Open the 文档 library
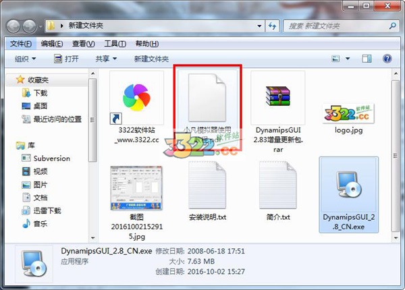Image resolution: width=405 pixels, height=290 pixels. [40, 198]
